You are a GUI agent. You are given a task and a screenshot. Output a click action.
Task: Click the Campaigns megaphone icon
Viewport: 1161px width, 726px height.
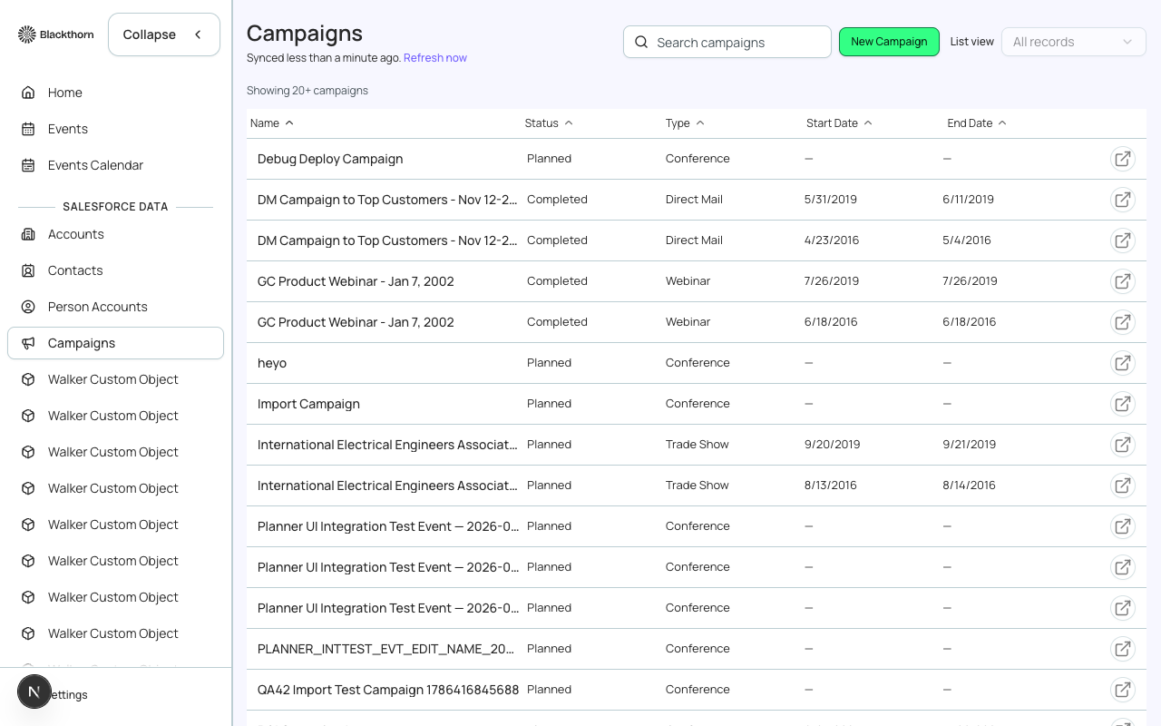[x=28, y=343]
